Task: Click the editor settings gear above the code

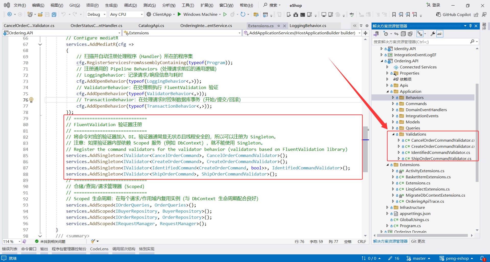Action: coord(367,26)
